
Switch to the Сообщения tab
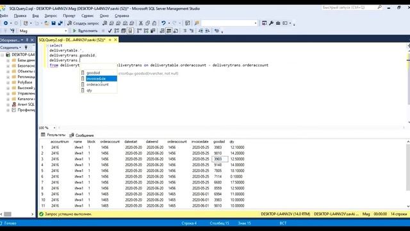click(x=81, y=135)
